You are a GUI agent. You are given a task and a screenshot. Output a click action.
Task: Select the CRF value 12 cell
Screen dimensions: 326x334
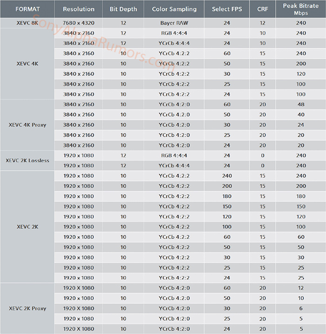[x=263, y=23]
